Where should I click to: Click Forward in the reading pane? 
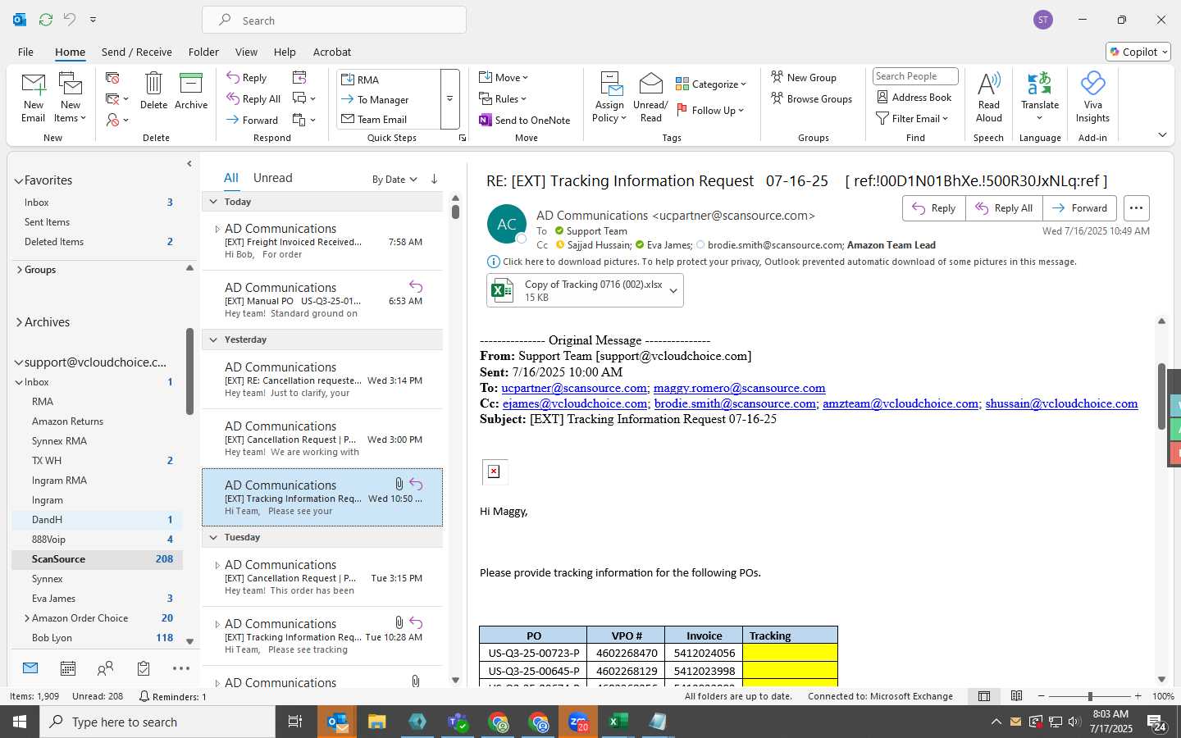click(1079, 208)
